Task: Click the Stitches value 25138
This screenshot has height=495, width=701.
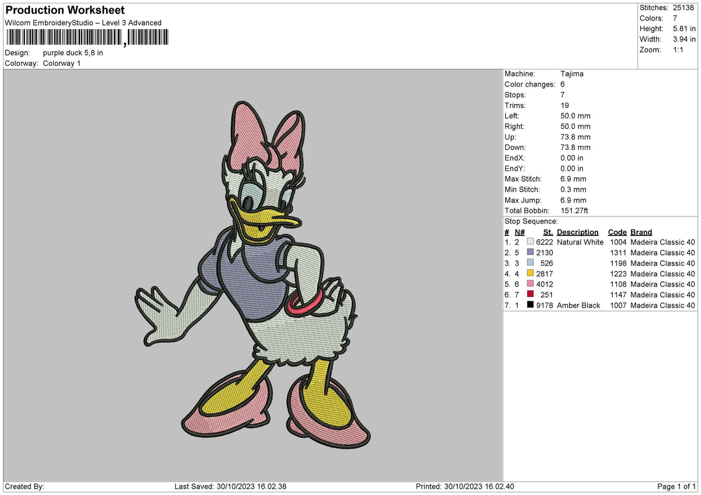Action: pyautogui.click(x=684, y=8)
